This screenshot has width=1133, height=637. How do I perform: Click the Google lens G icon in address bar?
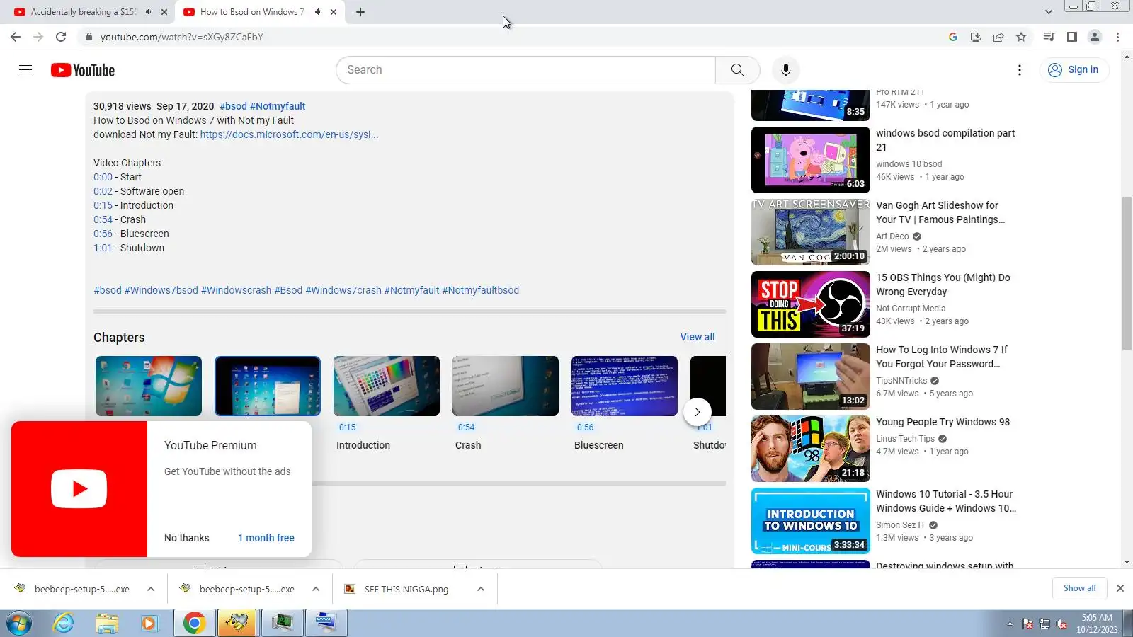[953, 37]
